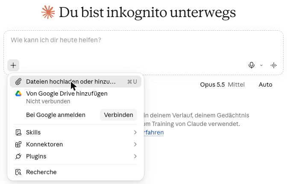Expand Skills chevron arrow

(135, 132)
